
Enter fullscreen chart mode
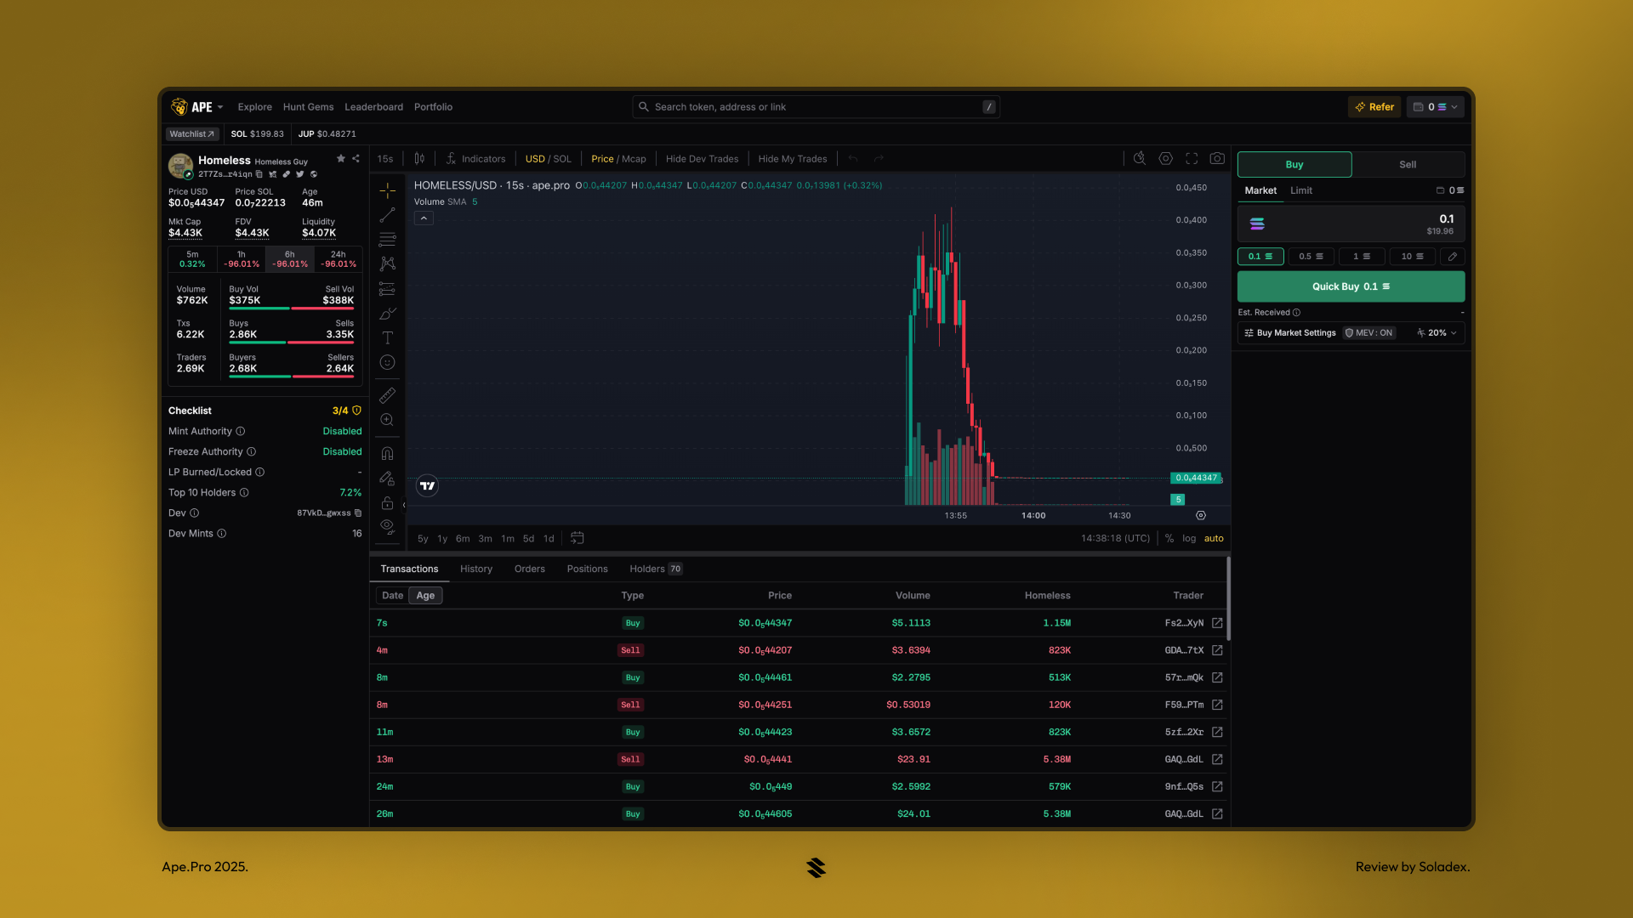1192,159
